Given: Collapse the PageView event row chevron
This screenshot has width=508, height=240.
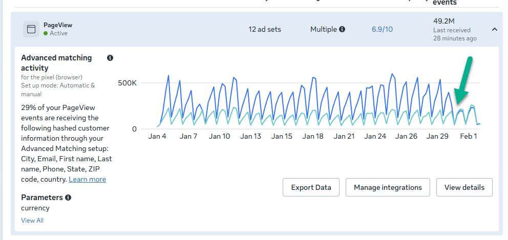Looking at the screenshot, I should 494,29.
